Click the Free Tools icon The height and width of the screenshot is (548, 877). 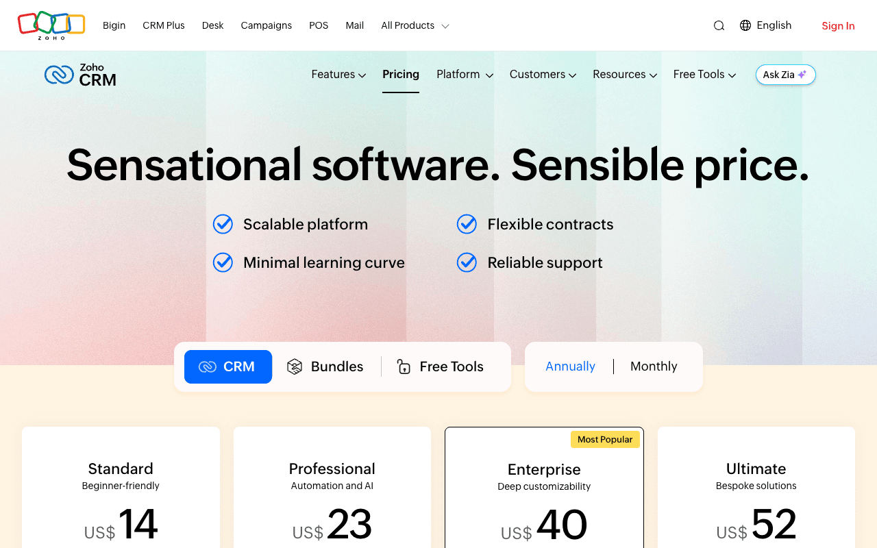pos(404,366)
